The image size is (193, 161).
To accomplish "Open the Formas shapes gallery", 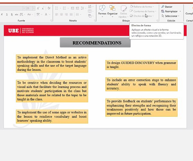I will [x=102, y=11].
